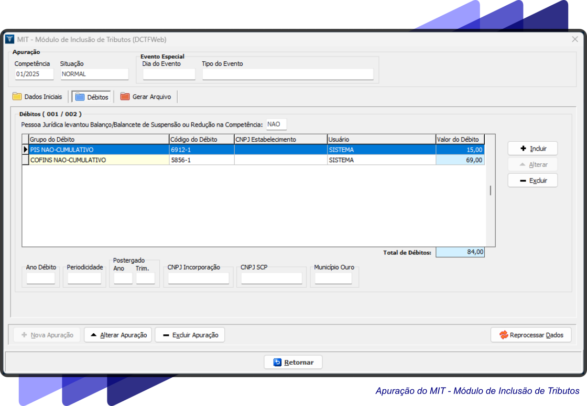
Task: Click the Competência input field
Action: (34, 74)
